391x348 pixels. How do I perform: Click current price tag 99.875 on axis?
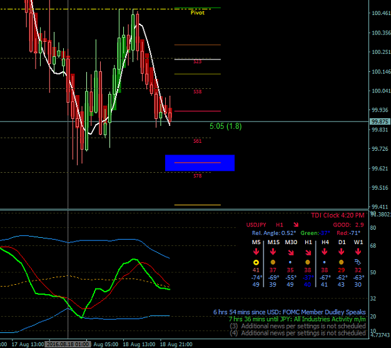point(380,122)
